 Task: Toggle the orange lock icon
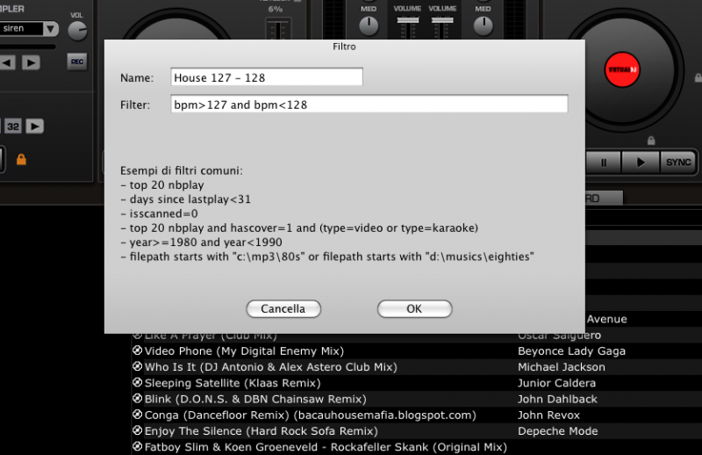[21, 159]
